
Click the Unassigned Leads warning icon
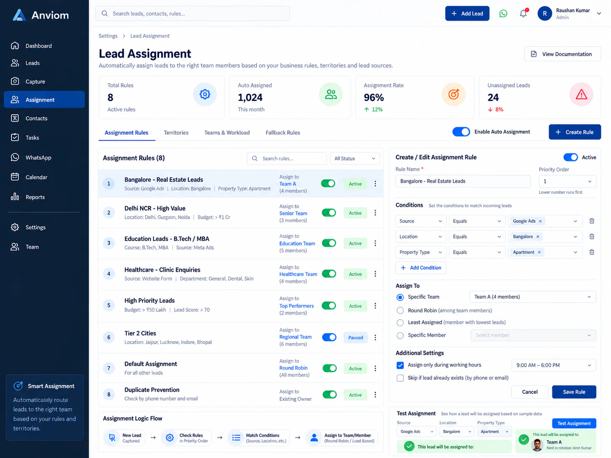[x=581, y=94]
